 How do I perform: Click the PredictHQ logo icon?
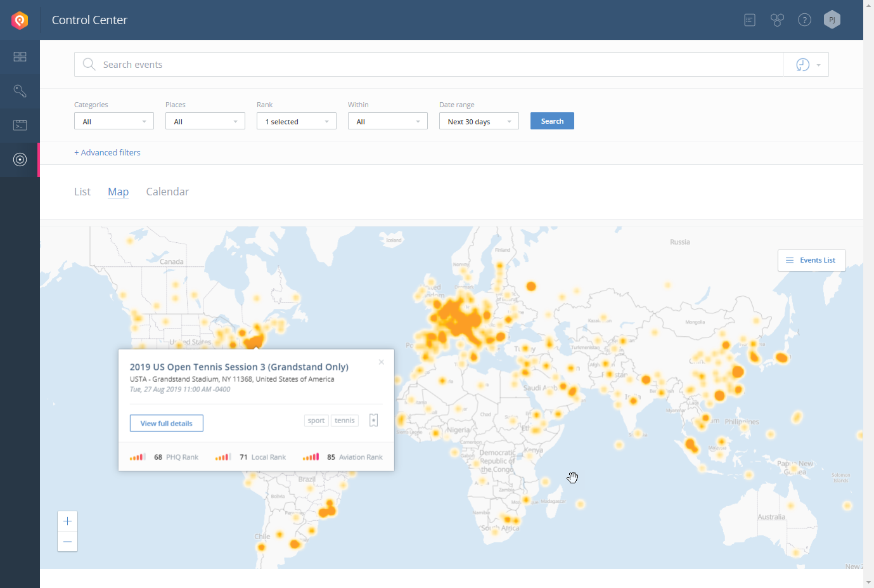coord(20,20)
